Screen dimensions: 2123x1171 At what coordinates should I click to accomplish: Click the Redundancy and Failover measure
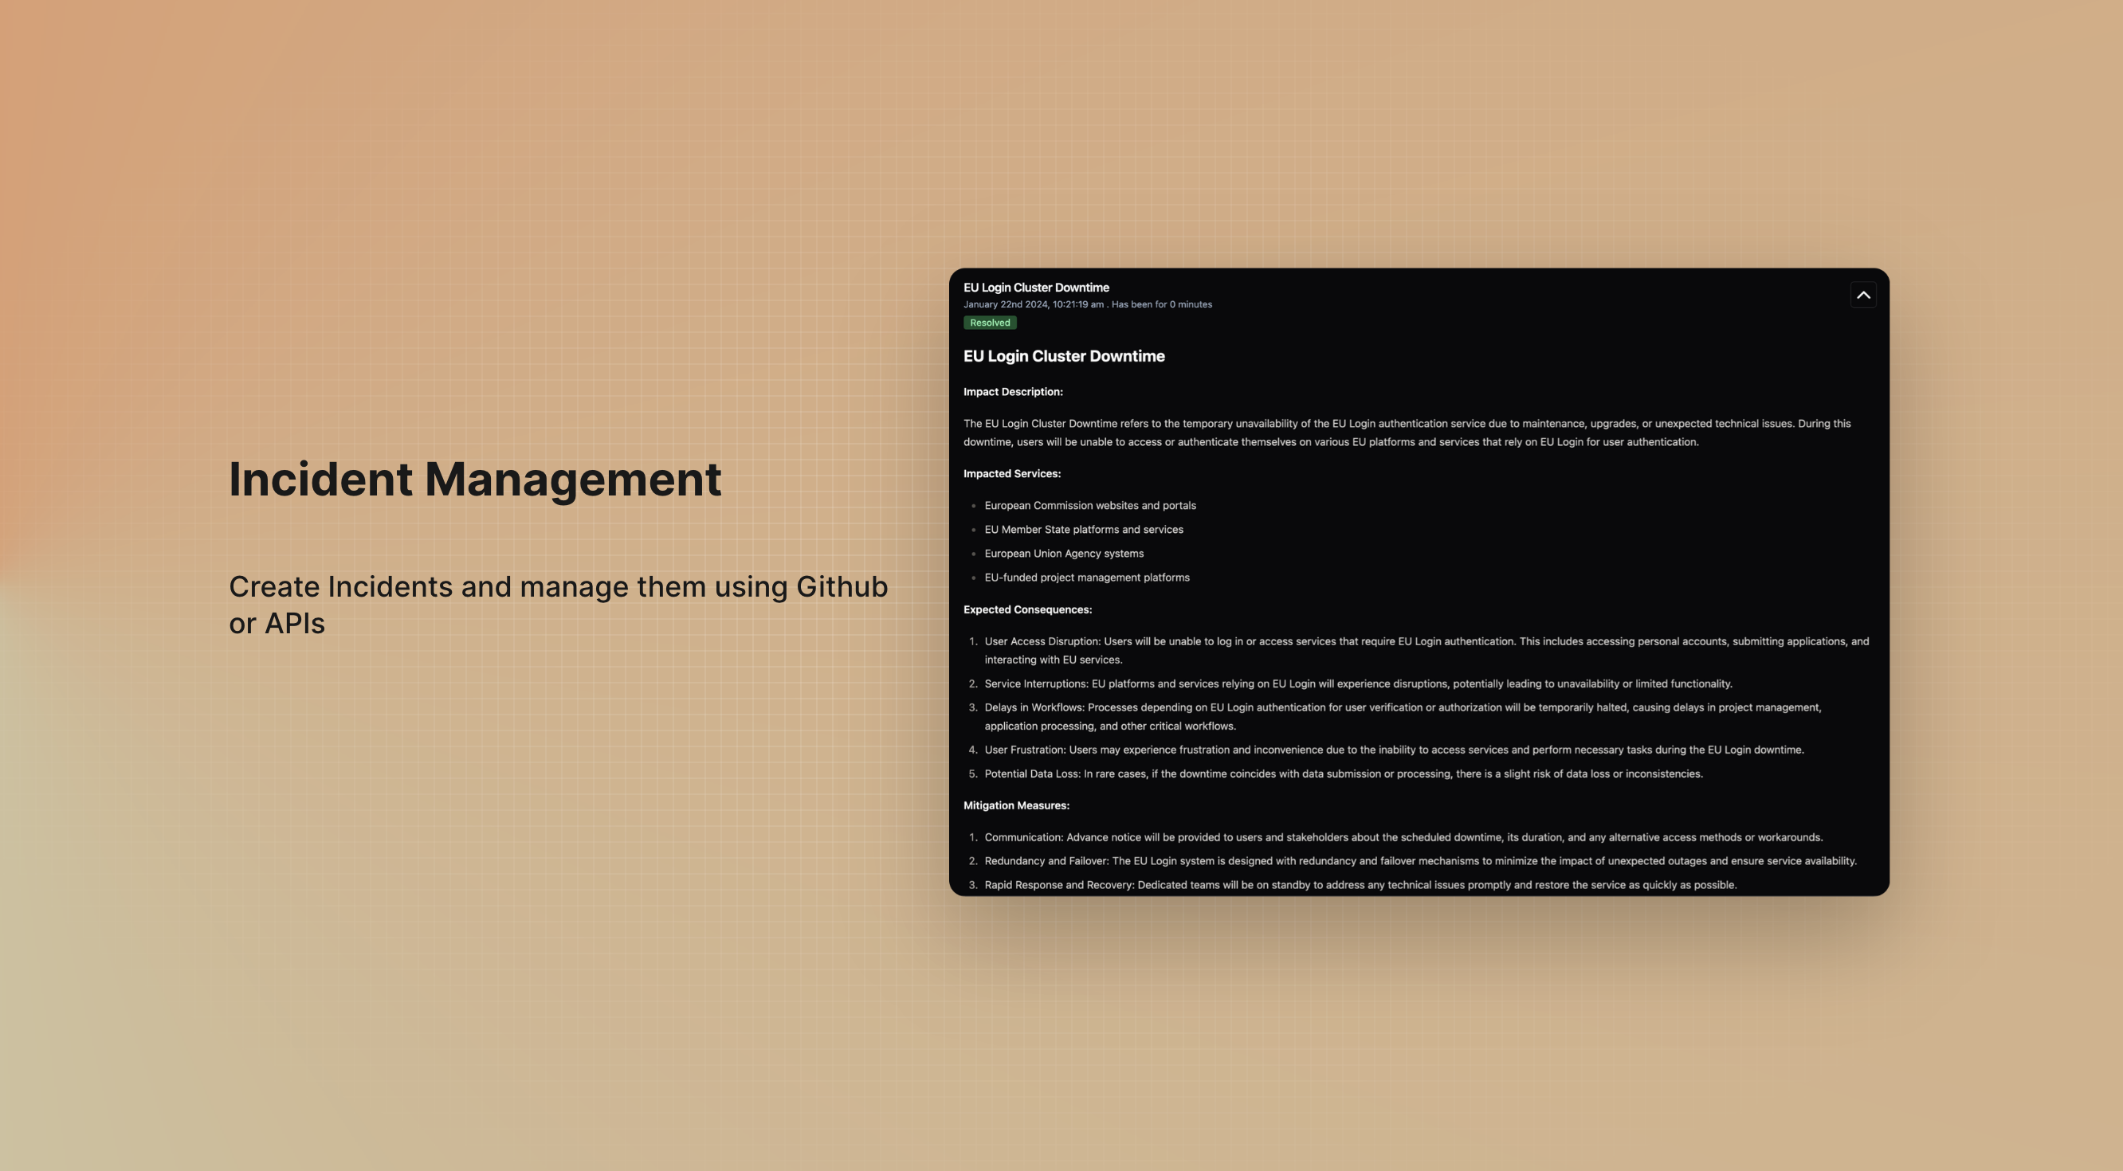pyautogui.click(x=1046, y=861)
